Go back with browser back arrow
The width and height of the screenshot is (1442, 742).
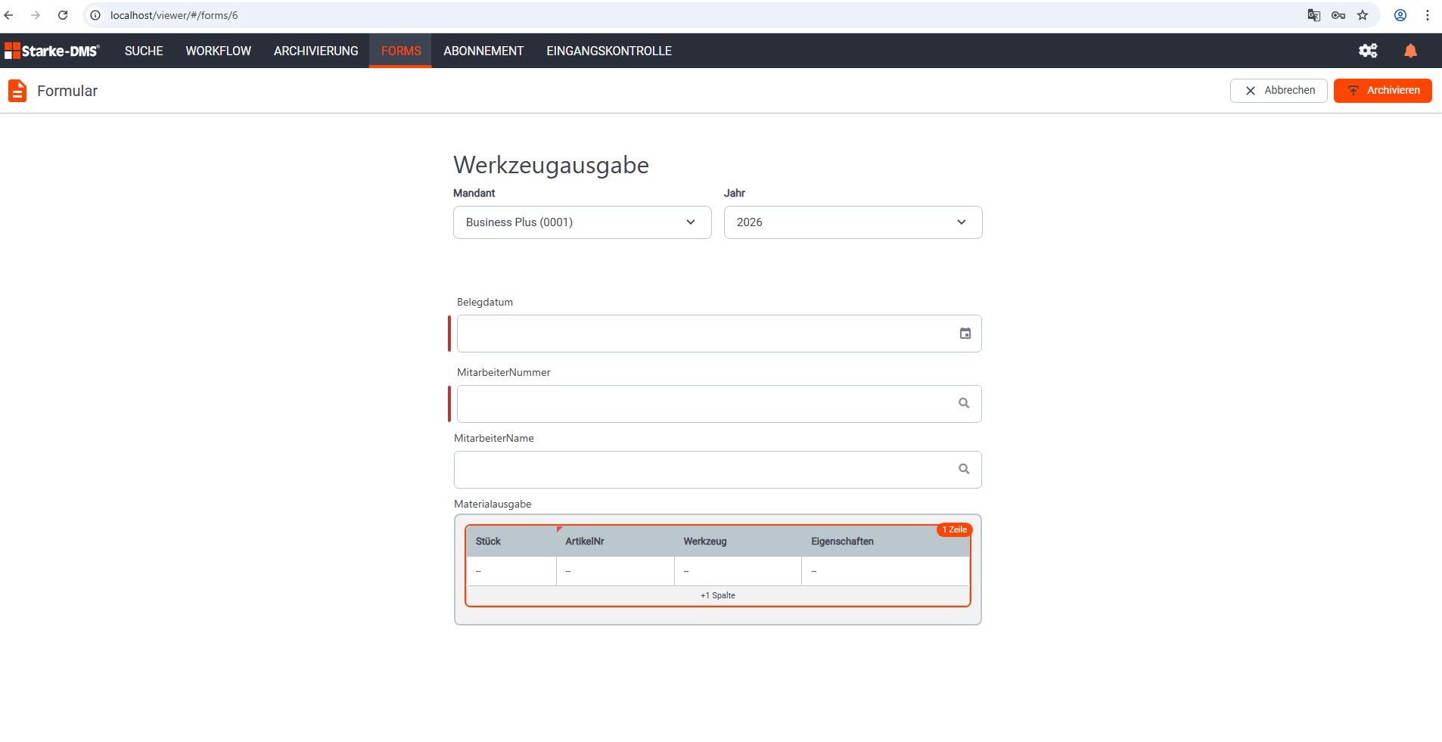click(x=9, y=15)
